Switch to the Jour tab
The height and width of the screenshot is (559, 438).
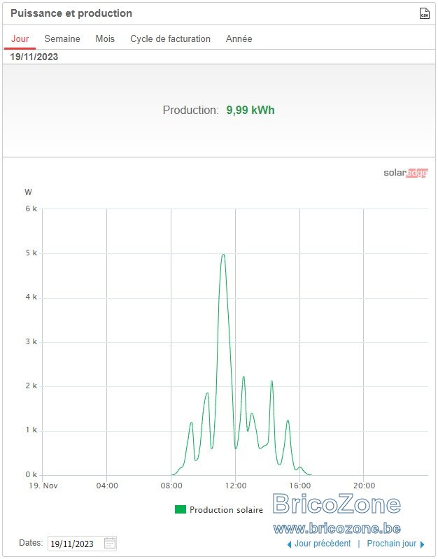pos(20,39)
